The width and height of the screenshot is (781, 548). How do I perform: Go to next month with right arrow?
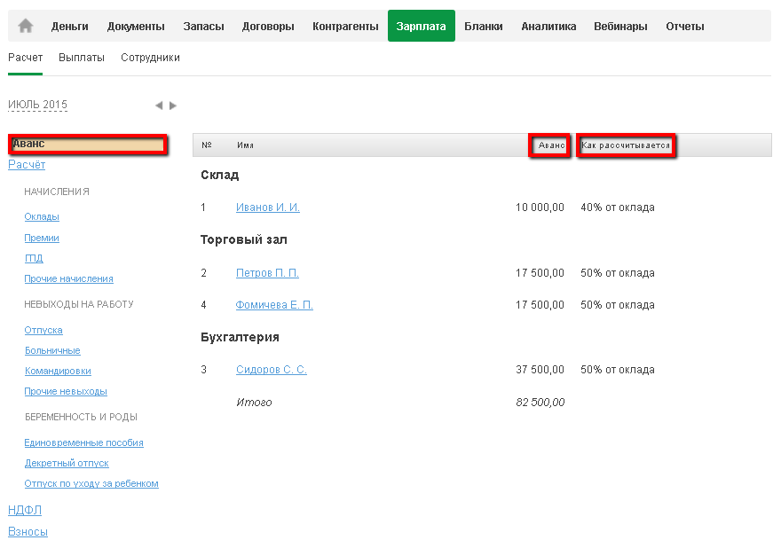point(173,106)
